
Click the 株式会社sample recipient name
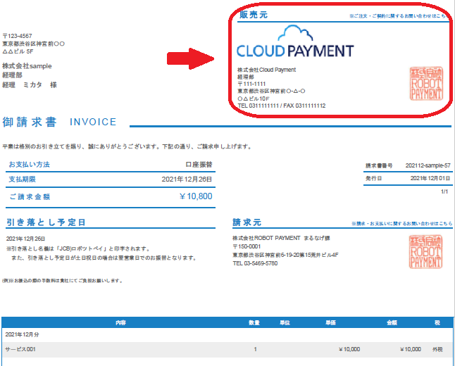[27, 66]
